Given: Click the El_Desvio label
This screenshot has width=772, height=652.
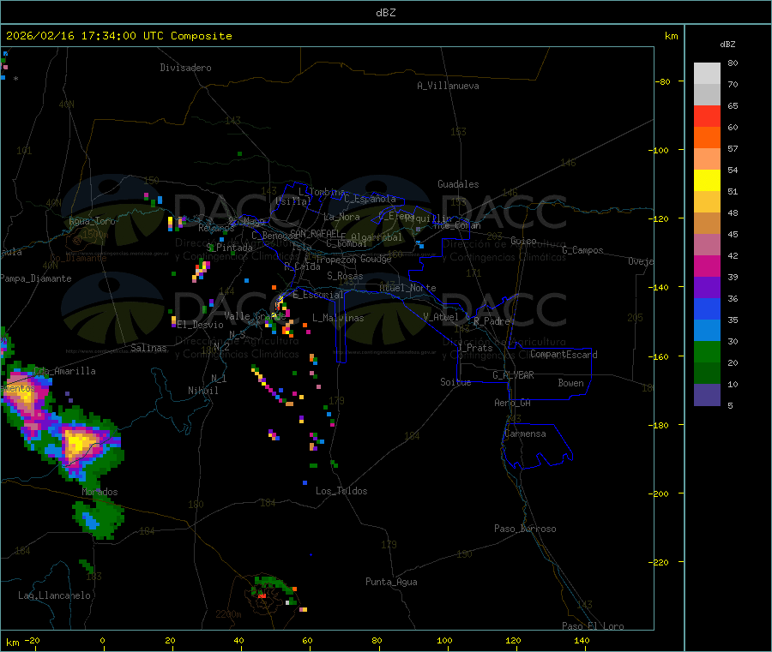Looking at the screenshot, I should tap(200, 325).
